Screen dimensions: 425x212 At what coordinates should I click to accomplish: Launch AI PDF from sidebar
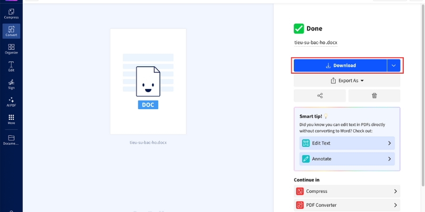coord(11,102)
